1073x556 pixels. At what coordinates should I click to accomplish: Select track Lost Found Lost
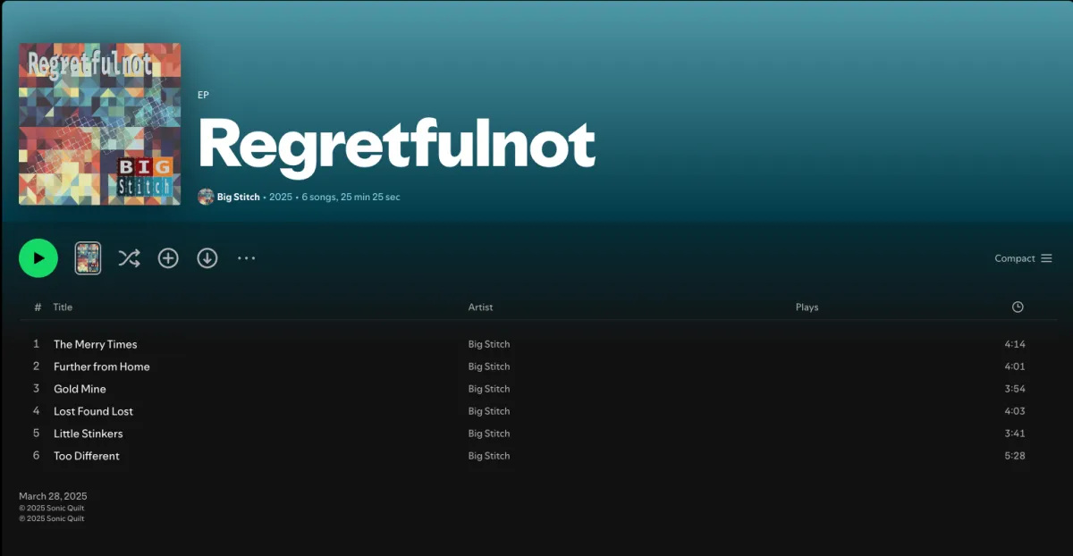pyautogui.click(x=93, y=411)
